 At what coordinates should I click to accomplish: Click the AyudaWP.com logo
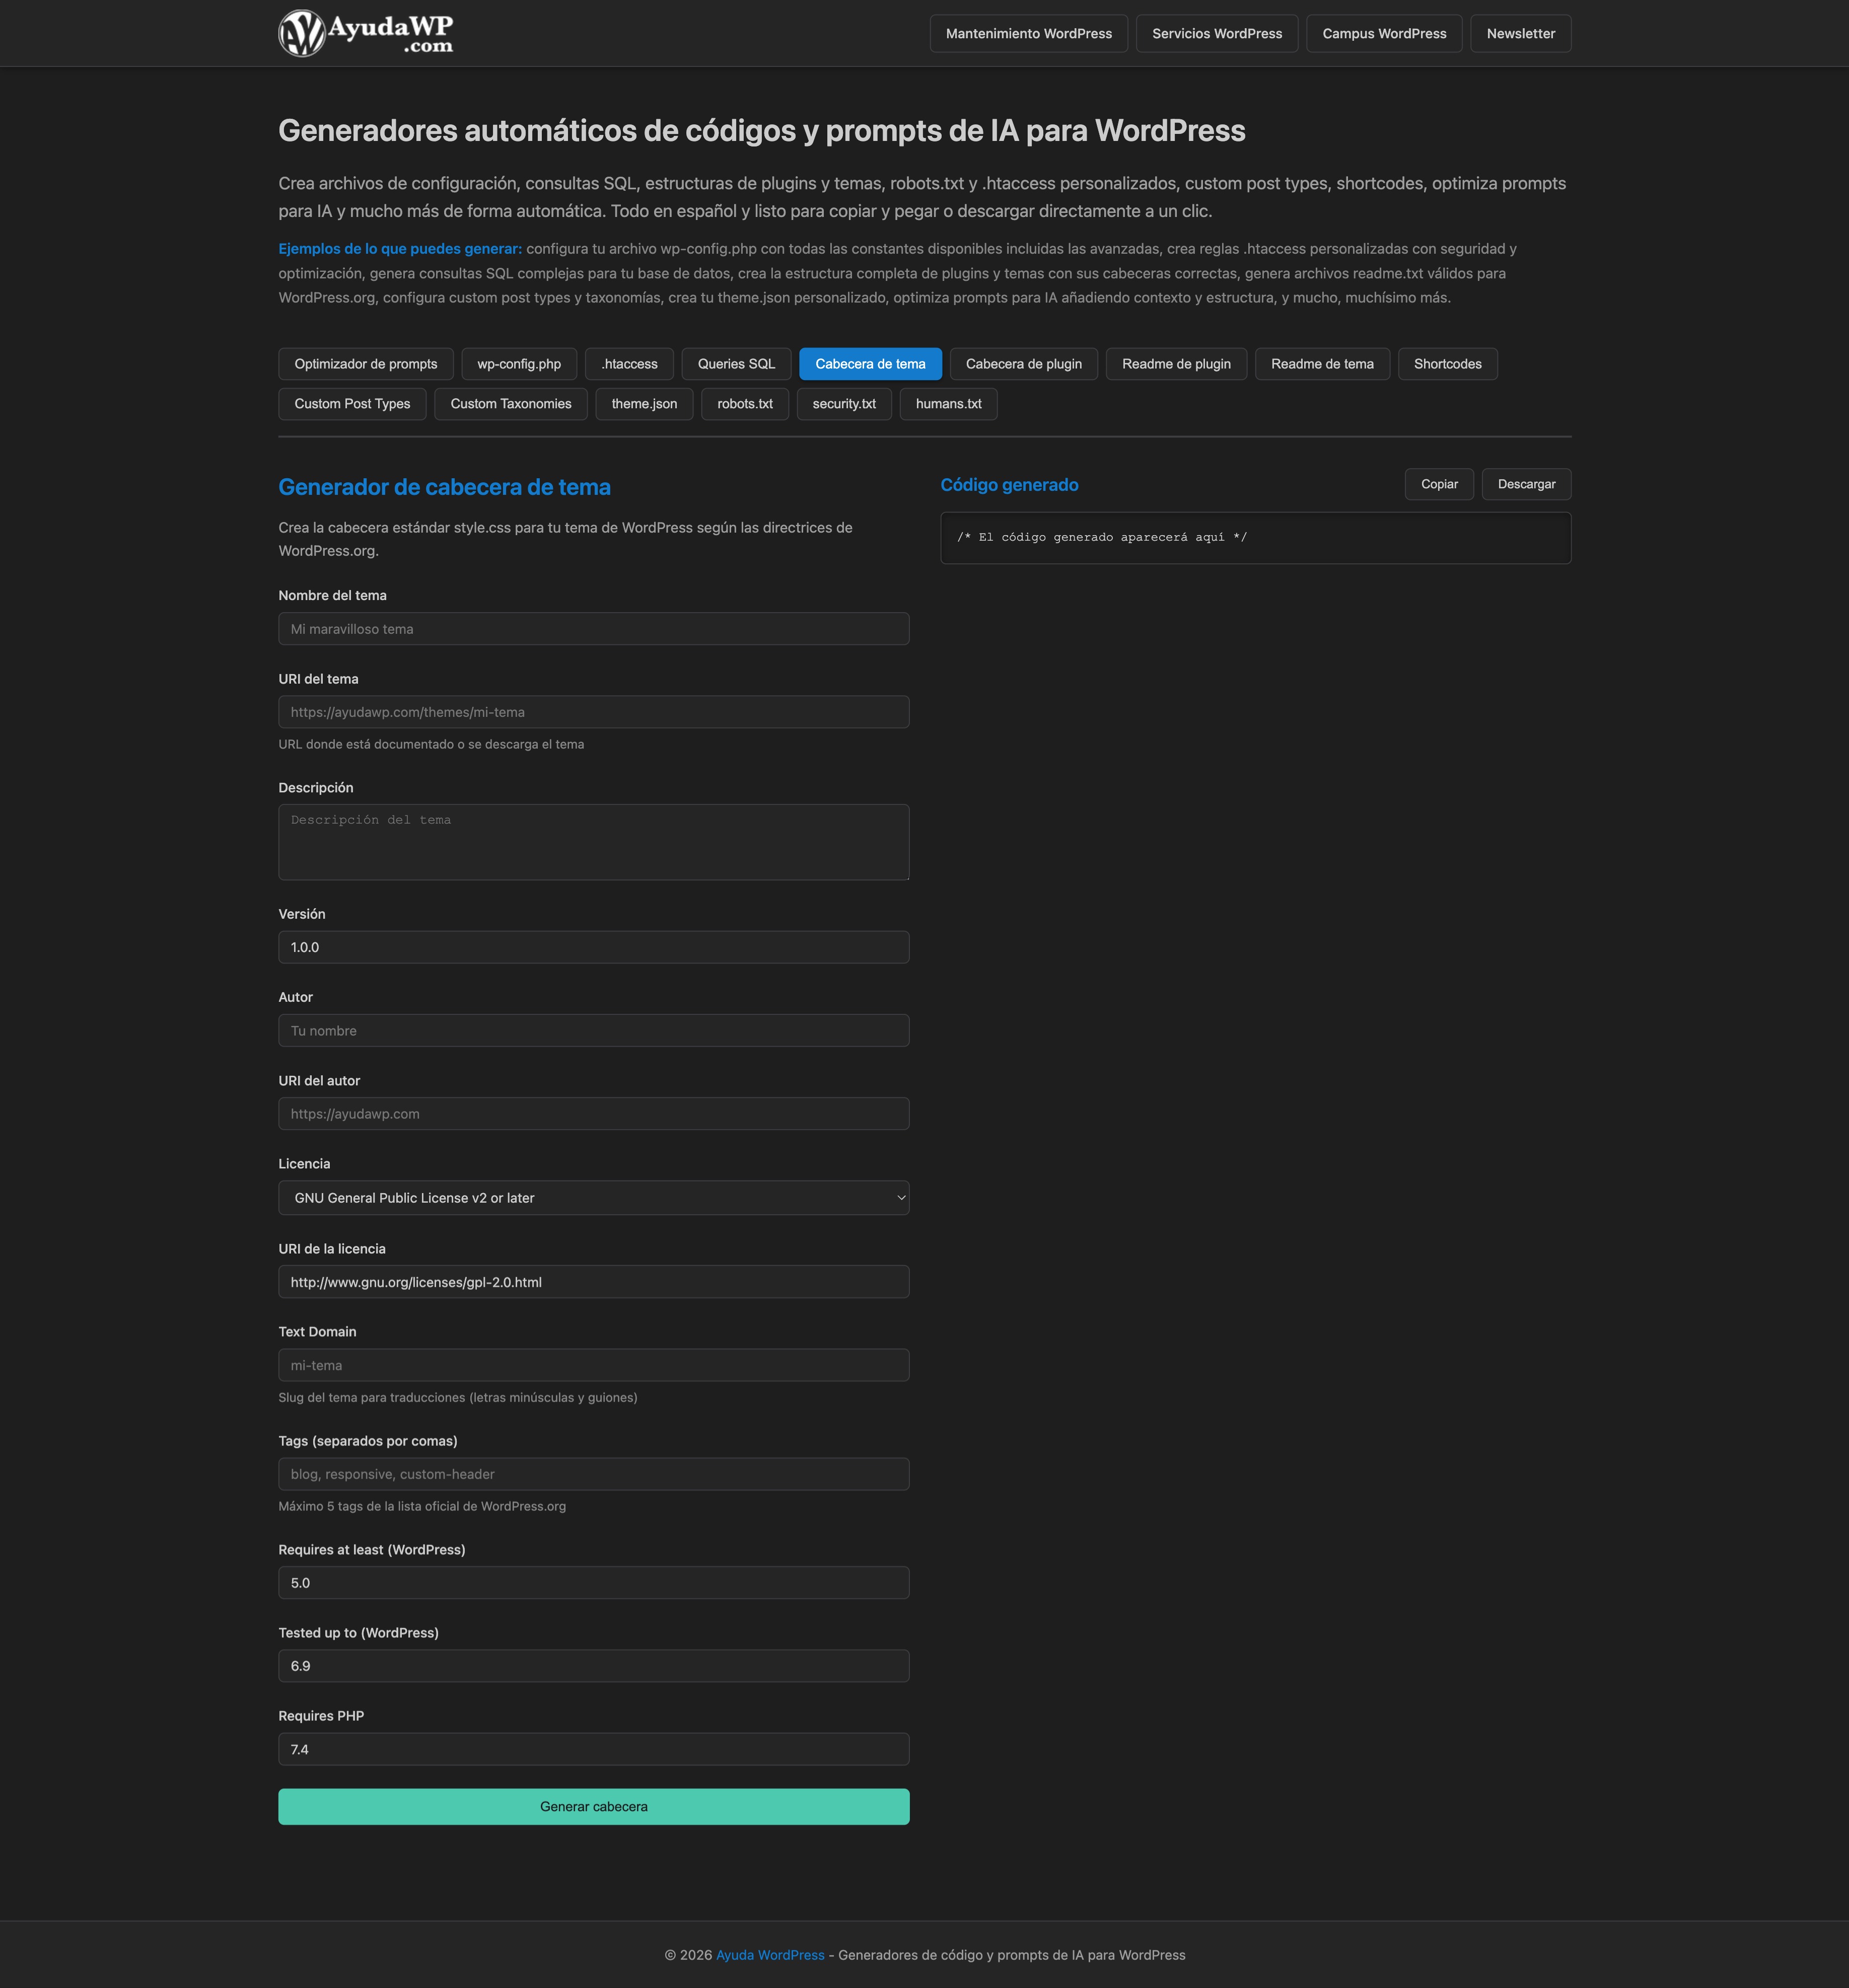[x=366, y=33]
